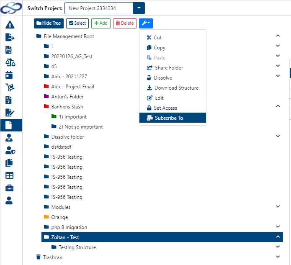Select the Zoltan - Test folder row
Screen dimensions: 291x265
click(162, 237)
